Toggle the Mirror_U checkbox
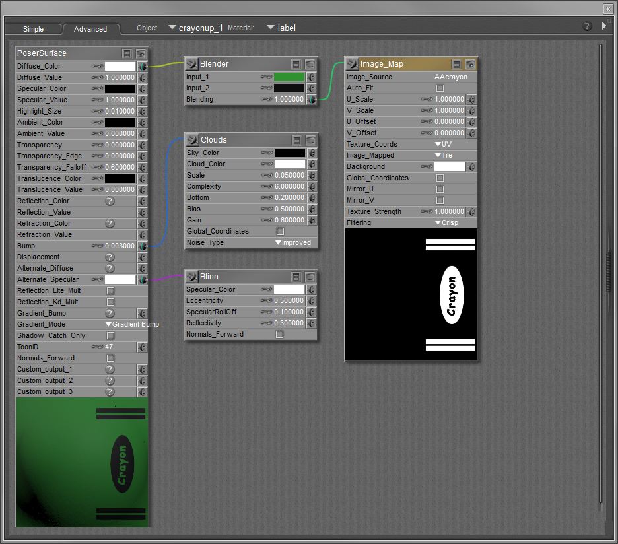 (x=440, y=189)
